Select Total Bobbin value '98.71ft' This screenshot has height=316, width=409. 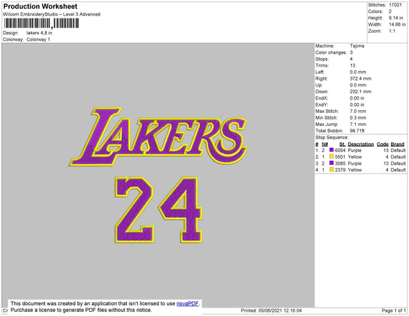tap(357, 131)
